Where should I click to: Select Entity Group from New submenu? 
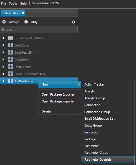click(x=108, y=125)
